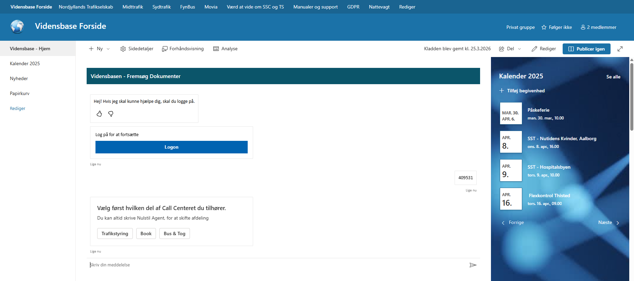Open Sidedetaljer page settings

(137, 49)
